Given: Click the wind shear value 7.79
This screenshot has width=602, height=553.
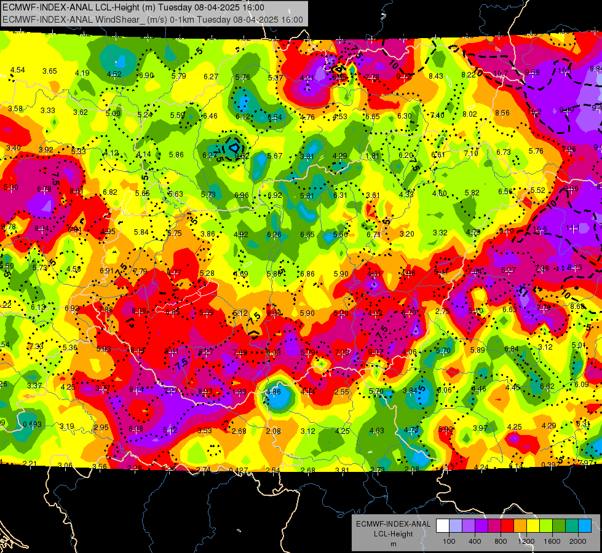Looking at the screenshot, I should tap(140, 272).
